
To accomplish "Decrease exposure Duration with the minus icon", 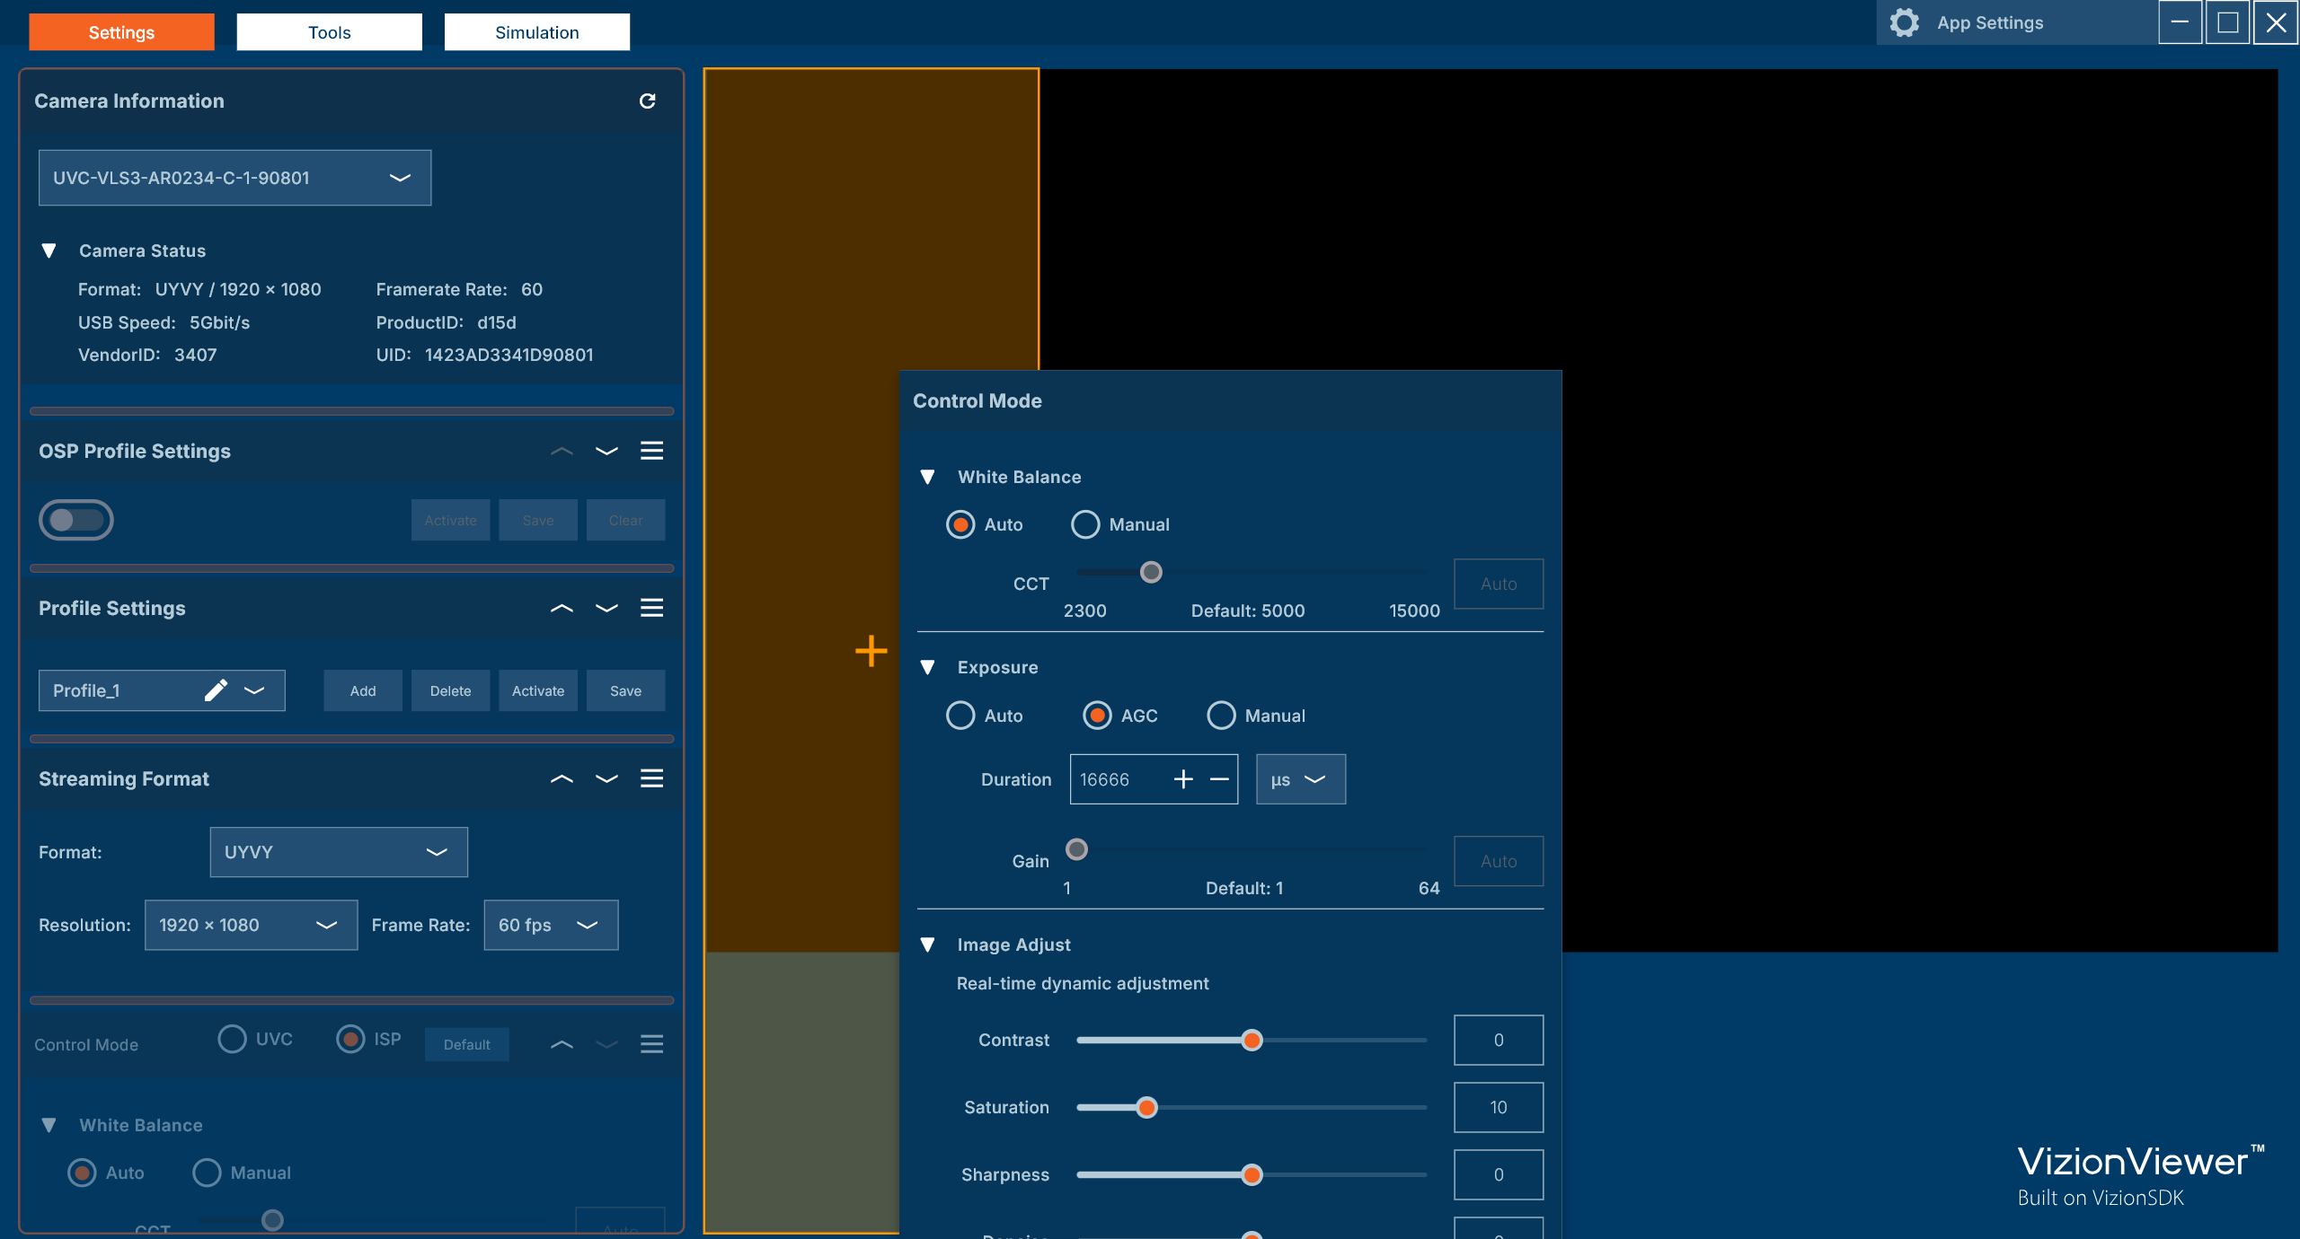I will coord(1219,779).
